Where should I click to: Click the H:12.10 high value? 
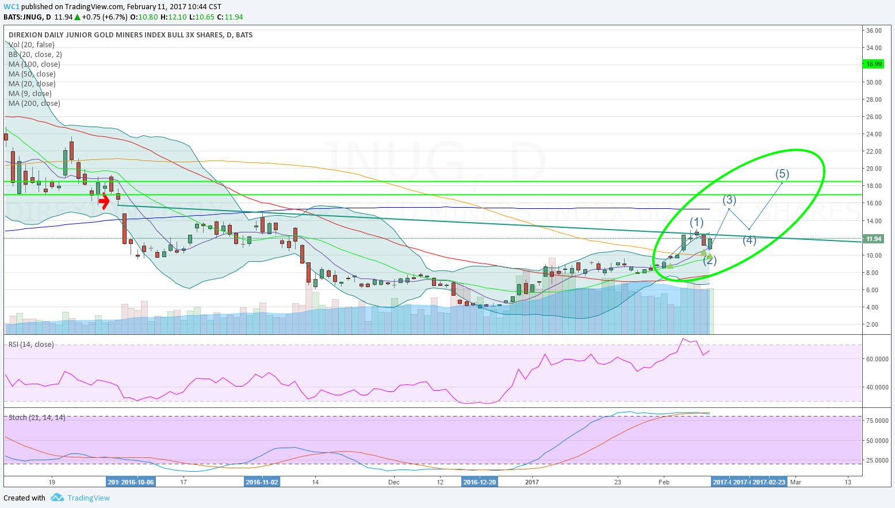(x=173, y=17)
